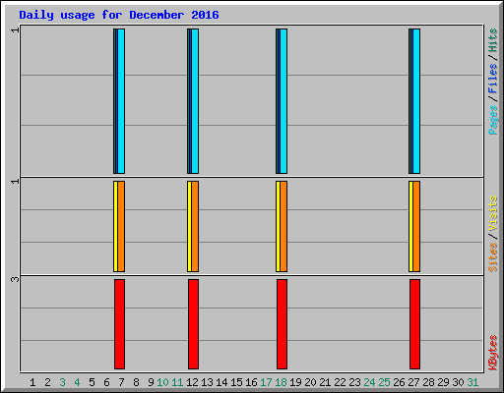Screen dimensions: 504x393
Task: Click green day label 11 on the axis
Action: point(177,382)
